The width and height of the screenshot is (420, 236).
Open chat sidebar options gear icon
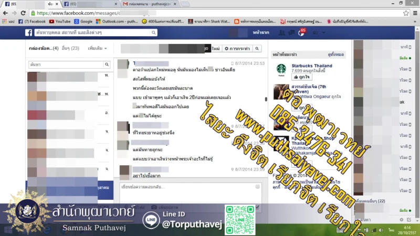coord(401,220)
